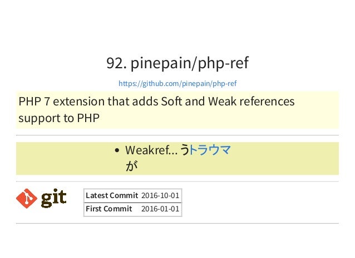Click the "Weakref..." bullet text
This screenshot has width=355, height=258.
pyautogui.click(x=151, y=150)
